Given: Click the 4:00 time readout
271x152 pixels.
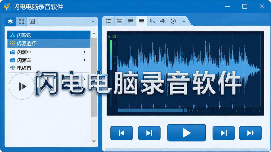Looking at the screenshot, I should (112, 36).
